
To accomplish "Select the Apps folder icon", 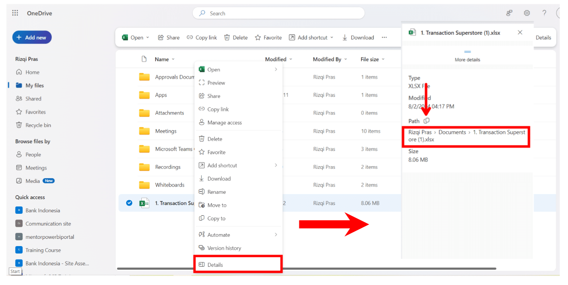I will [x=144, y=95].
